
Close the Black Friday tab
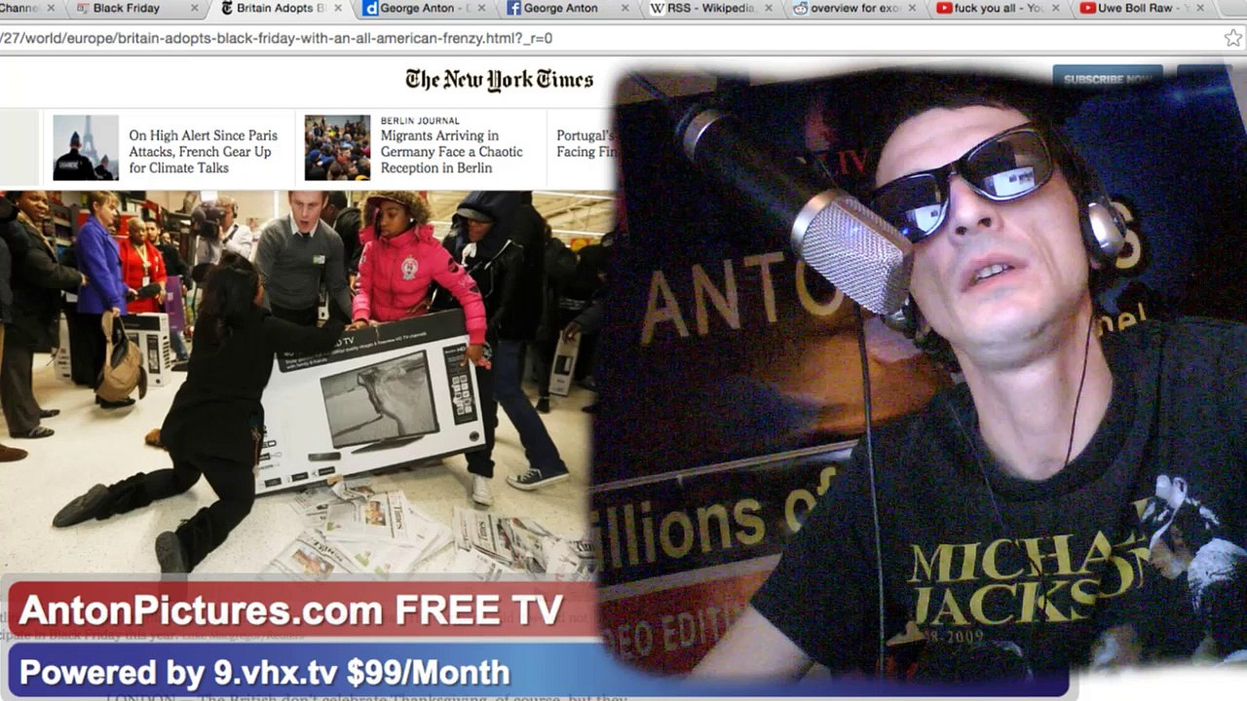coord(195,9)
